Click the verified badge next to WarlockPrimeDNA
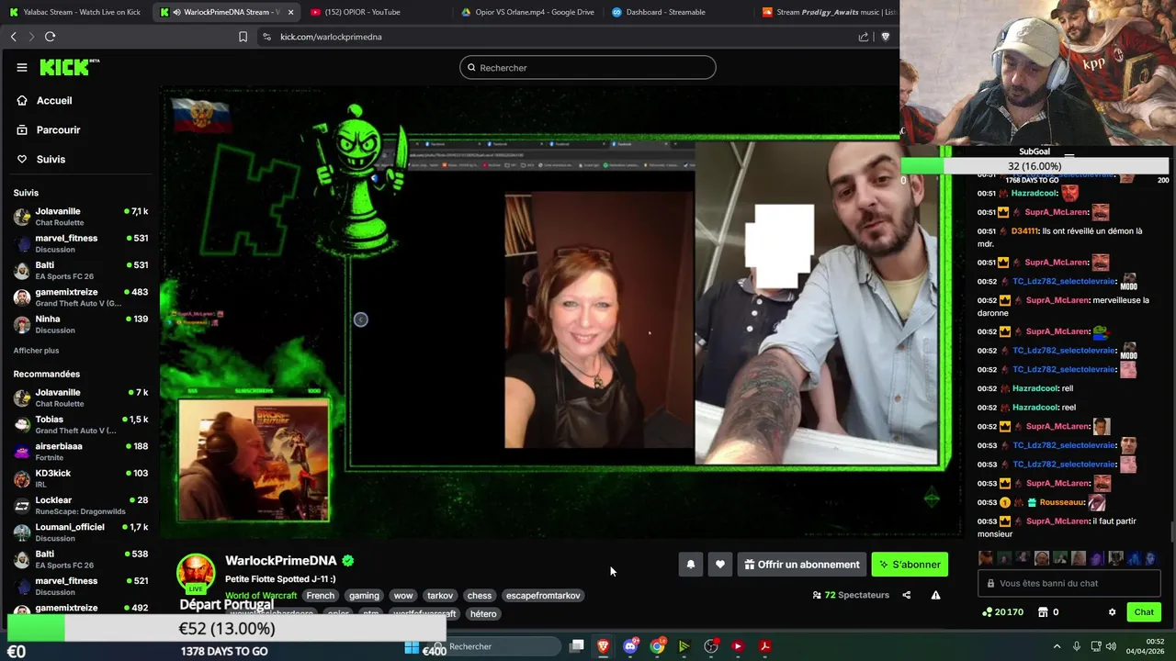The image size is (1176, 661). [348, 560]
